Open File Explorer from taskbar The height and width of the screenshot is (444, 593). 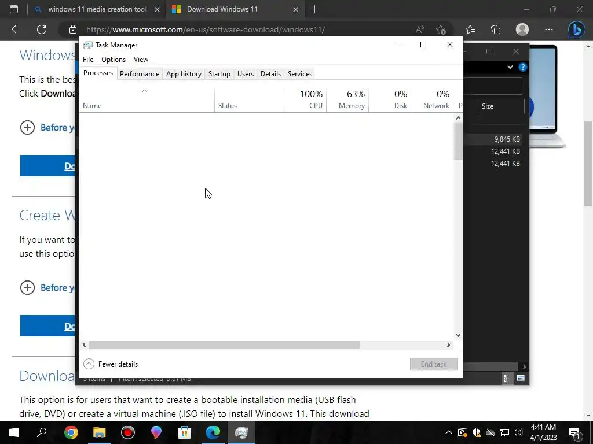click(99, 432)
